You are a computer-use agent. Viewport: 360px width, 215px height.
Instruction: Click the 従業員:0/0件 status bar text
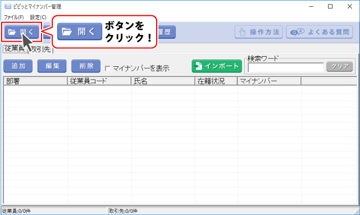(x=16, y=211)
